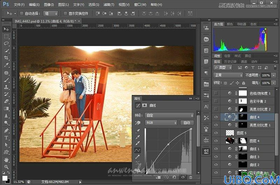Screen dimensions: 280x185
Task: Select the Brush tool
Action: click(6, 80)
